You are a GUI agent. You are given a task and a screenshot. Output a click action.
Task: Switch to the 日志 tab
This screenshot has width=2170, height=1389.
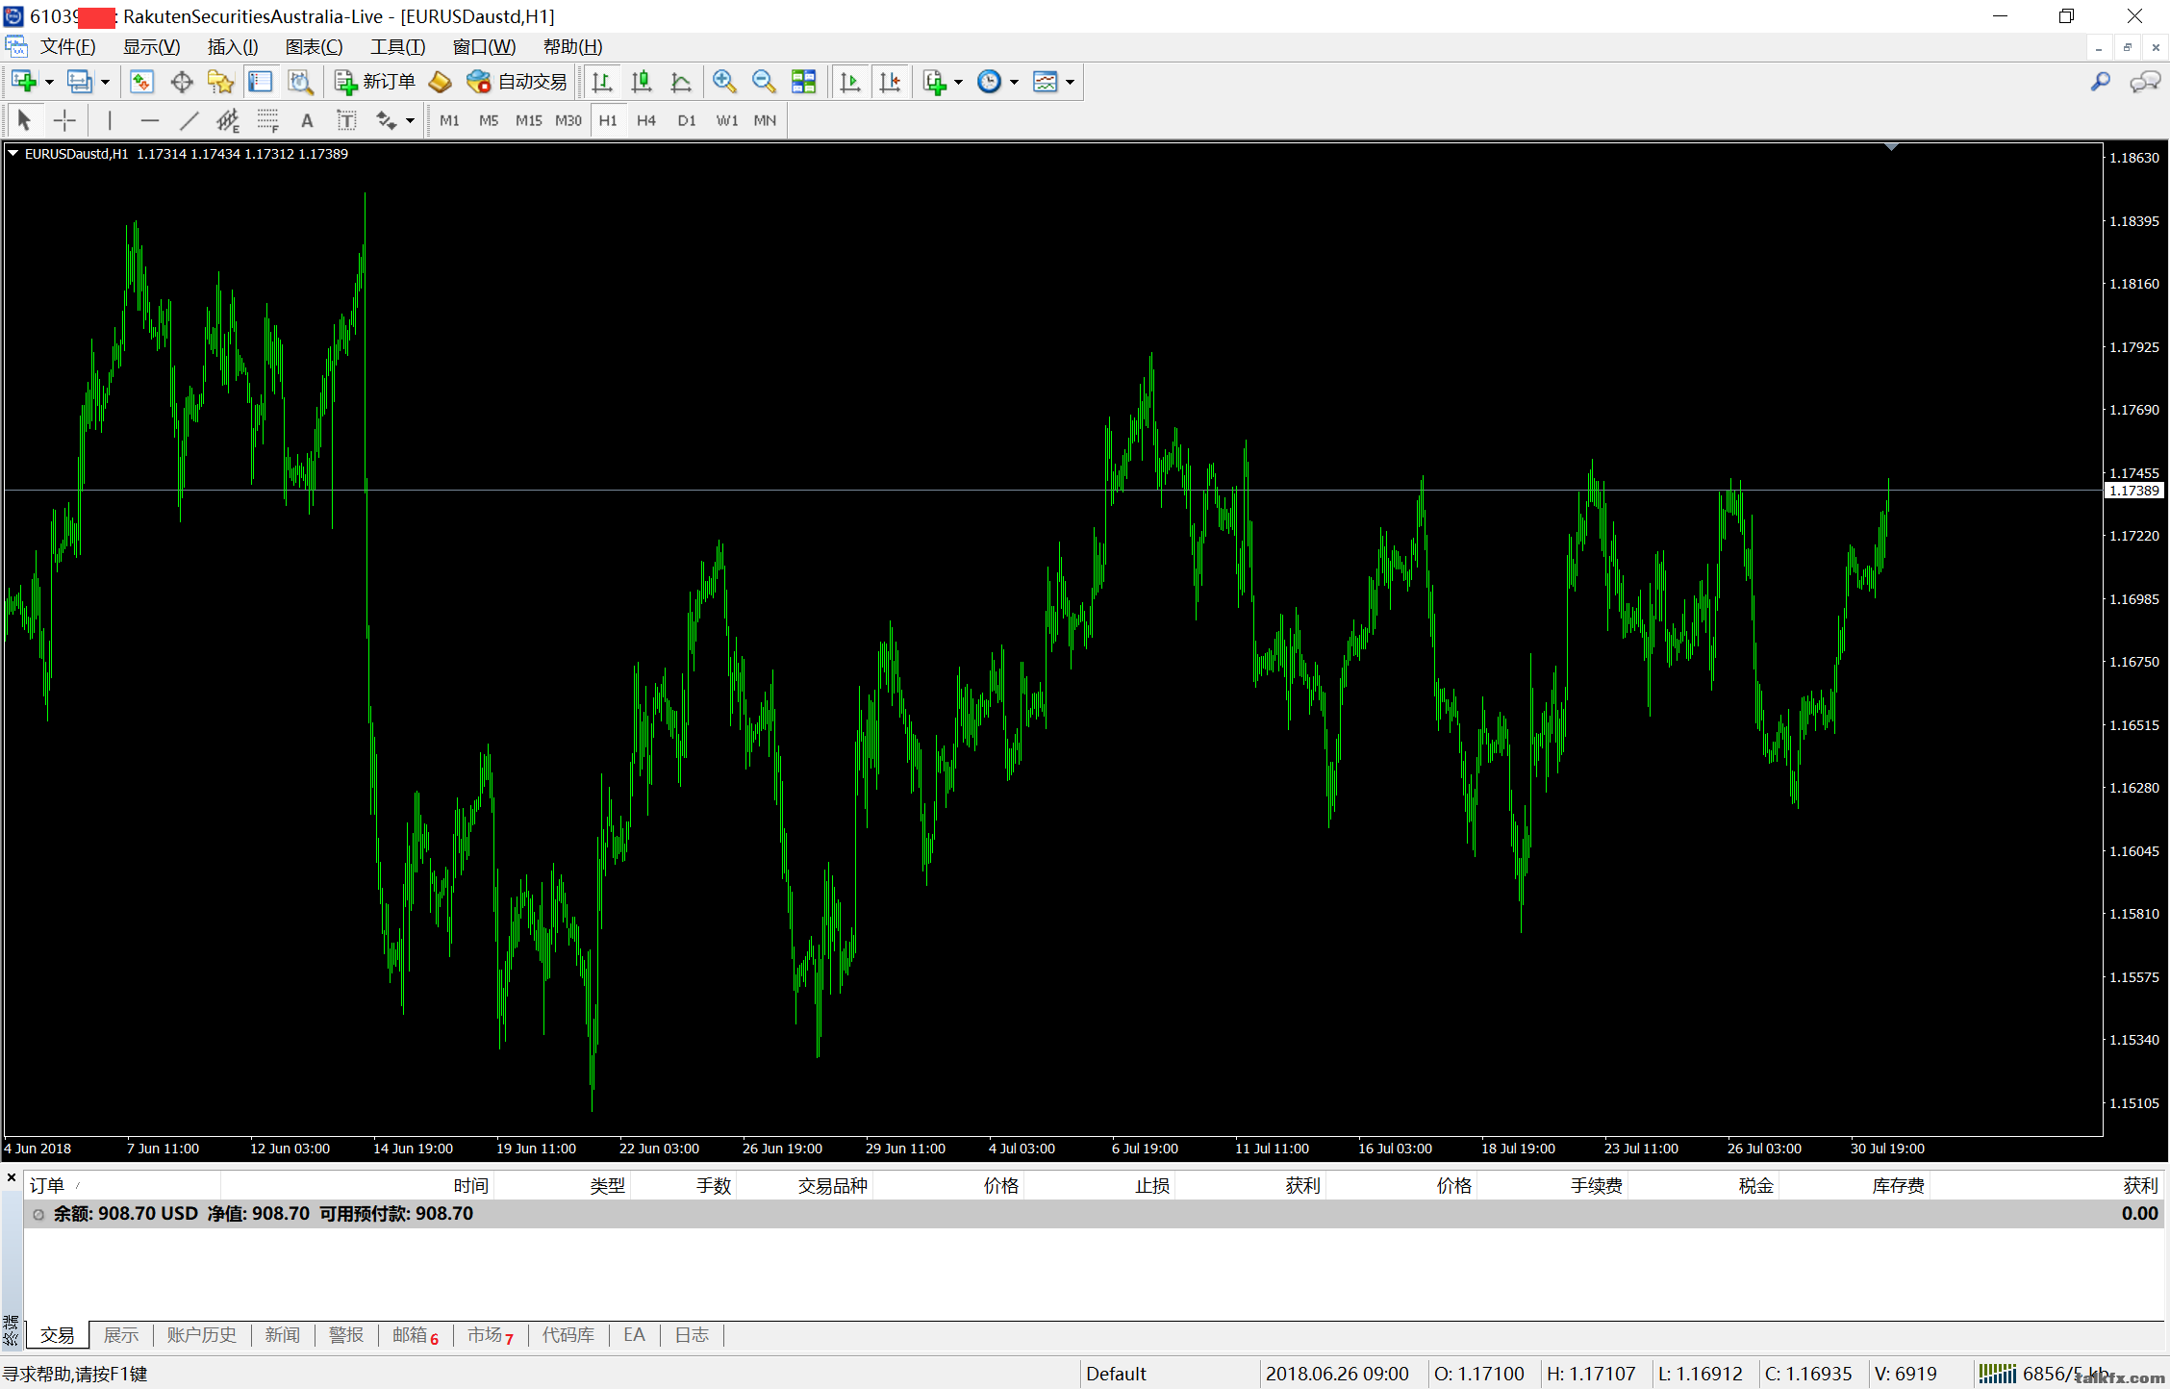(x=692, y=1335)
